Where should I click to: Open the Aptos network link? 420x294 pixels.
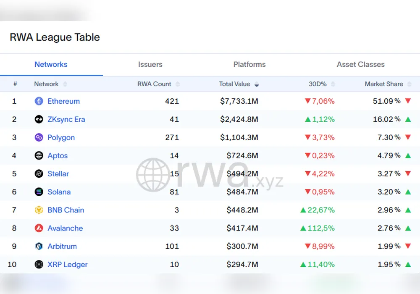58,155
